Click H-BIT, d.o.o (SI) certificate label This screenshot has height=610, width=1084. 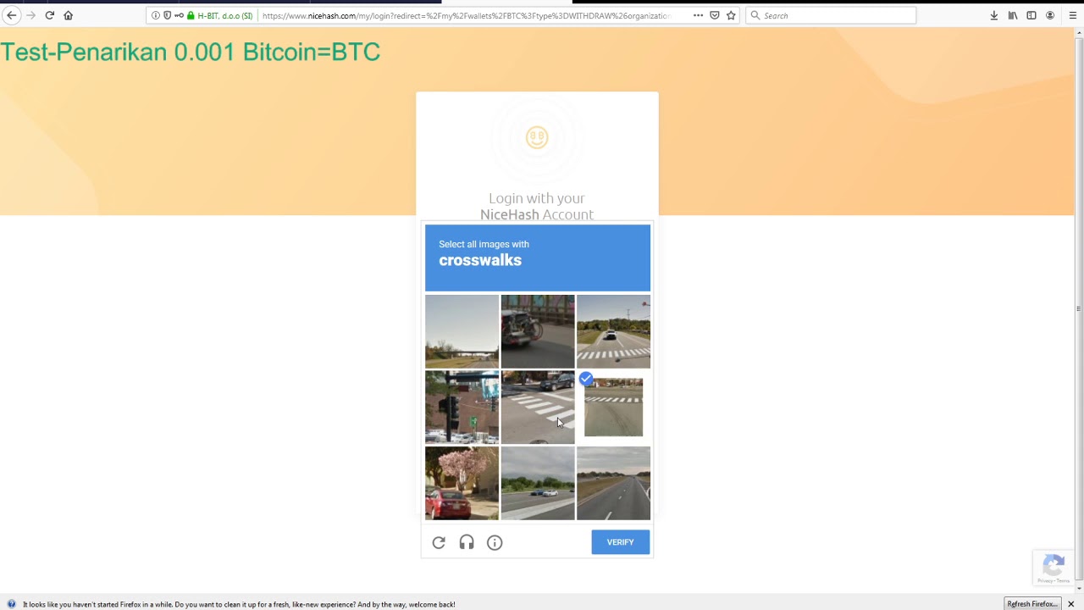(224, 15)
